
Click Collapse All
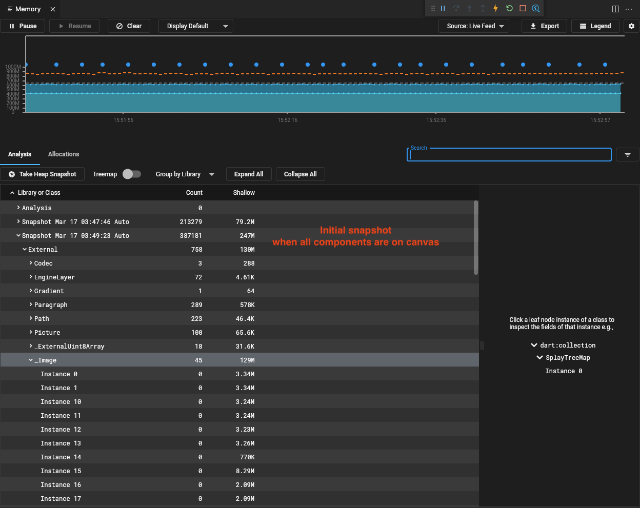(301, 174)
